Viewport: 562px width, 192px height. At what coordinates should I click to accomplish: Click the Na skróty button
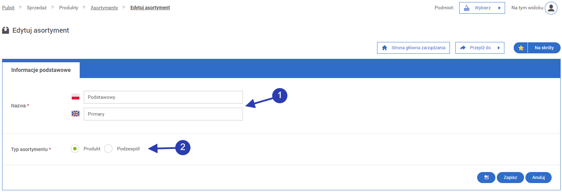tap(544, 48)
